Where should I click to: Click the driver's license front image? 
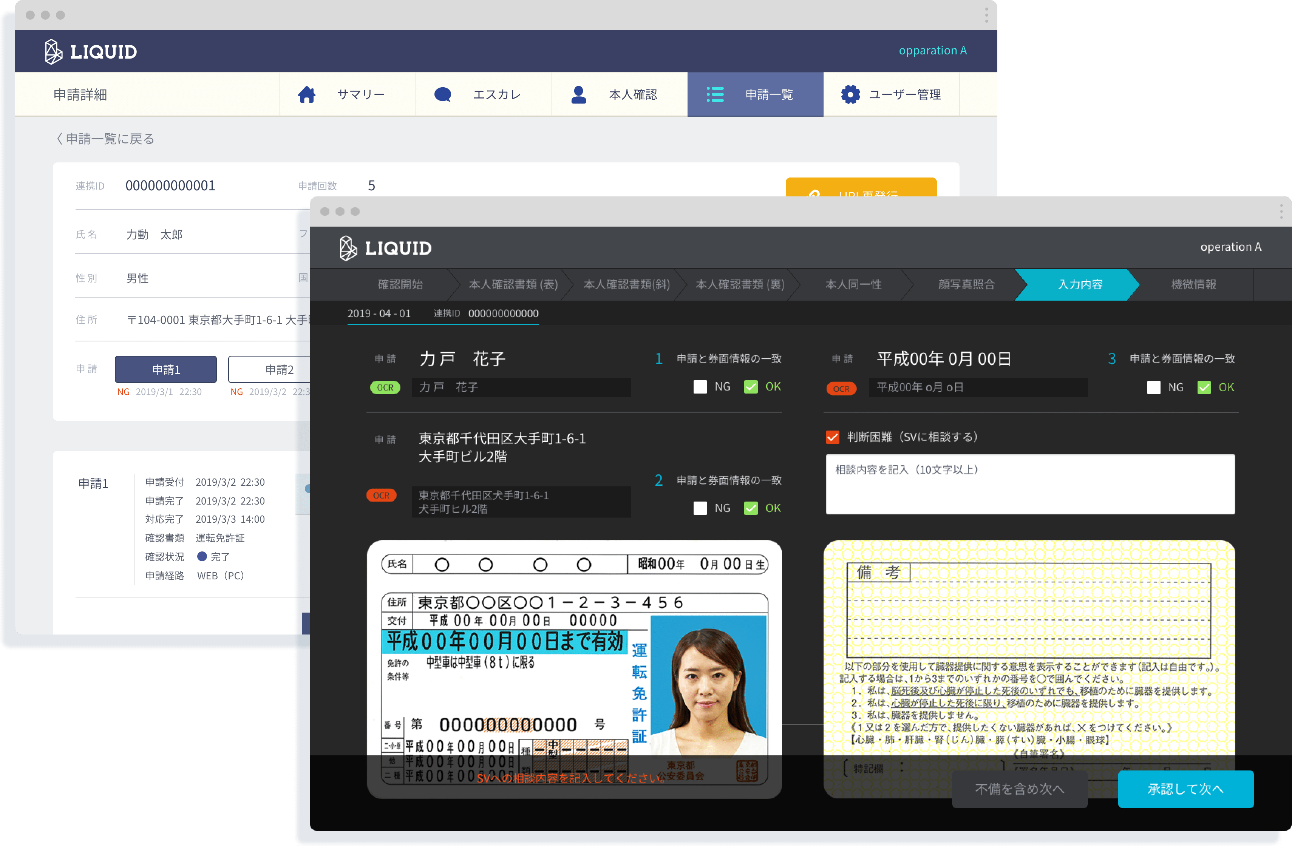pos(574,668)
